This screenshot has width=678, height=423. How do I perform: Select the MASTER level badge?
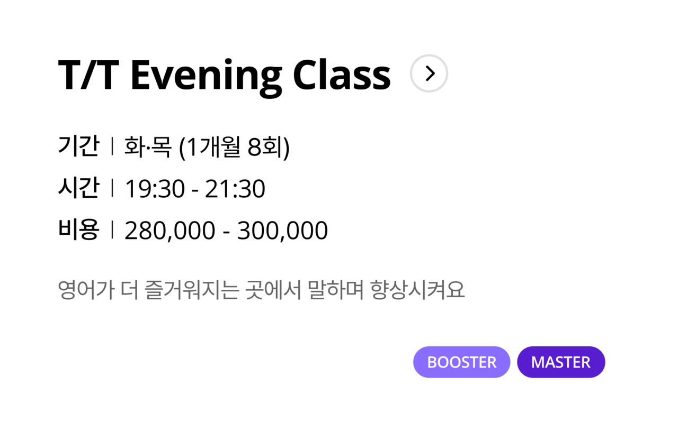561,362
